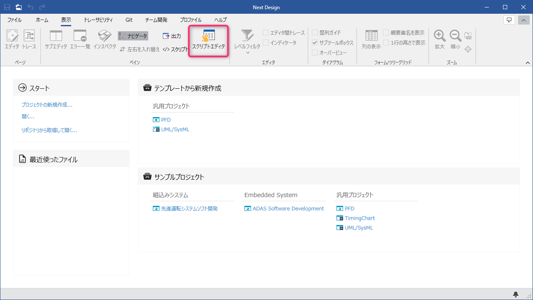Click the テンプレートから新規作成 header
This screenshot has width=533, height=300.
coord(329,87)
